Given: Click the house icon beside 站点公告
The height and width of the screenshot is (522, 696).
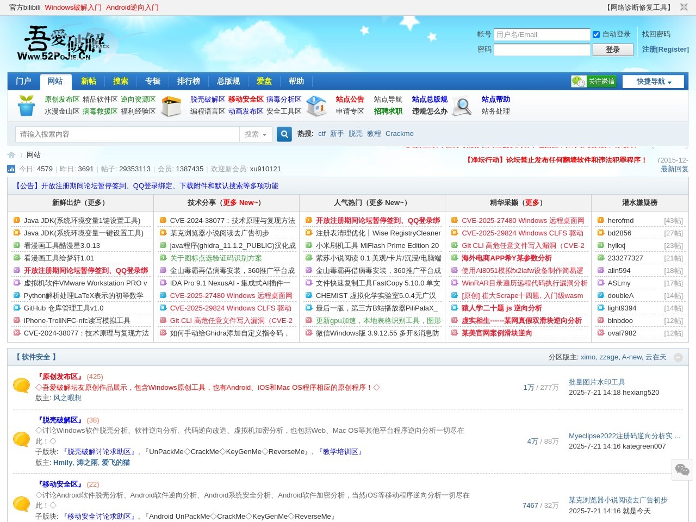Looking at the screenshot, I should tap(316, 105).
